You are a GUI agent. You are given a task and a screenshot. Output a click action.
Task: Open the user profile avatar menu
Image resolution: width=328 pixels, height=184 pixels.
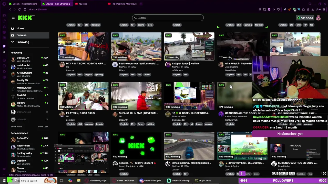(318, 18)
